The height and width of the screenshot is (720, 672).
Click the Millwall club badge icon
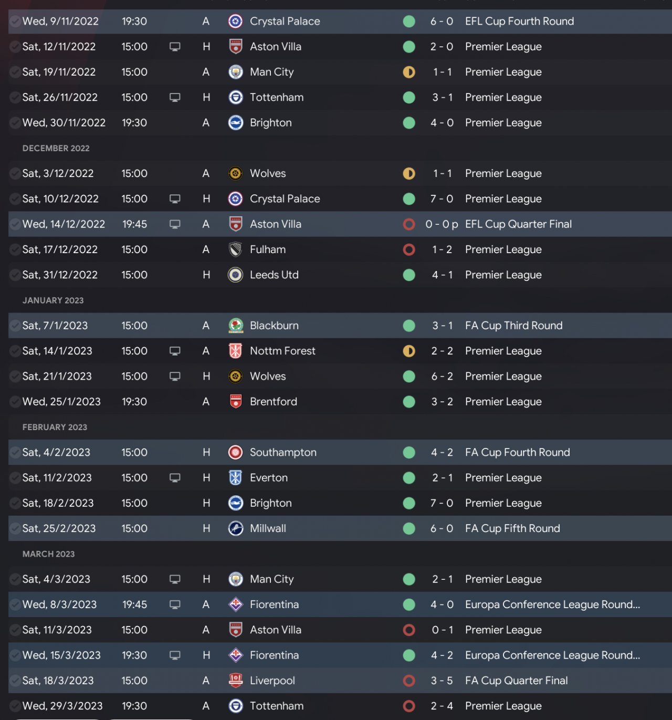[x=236, y=528]
